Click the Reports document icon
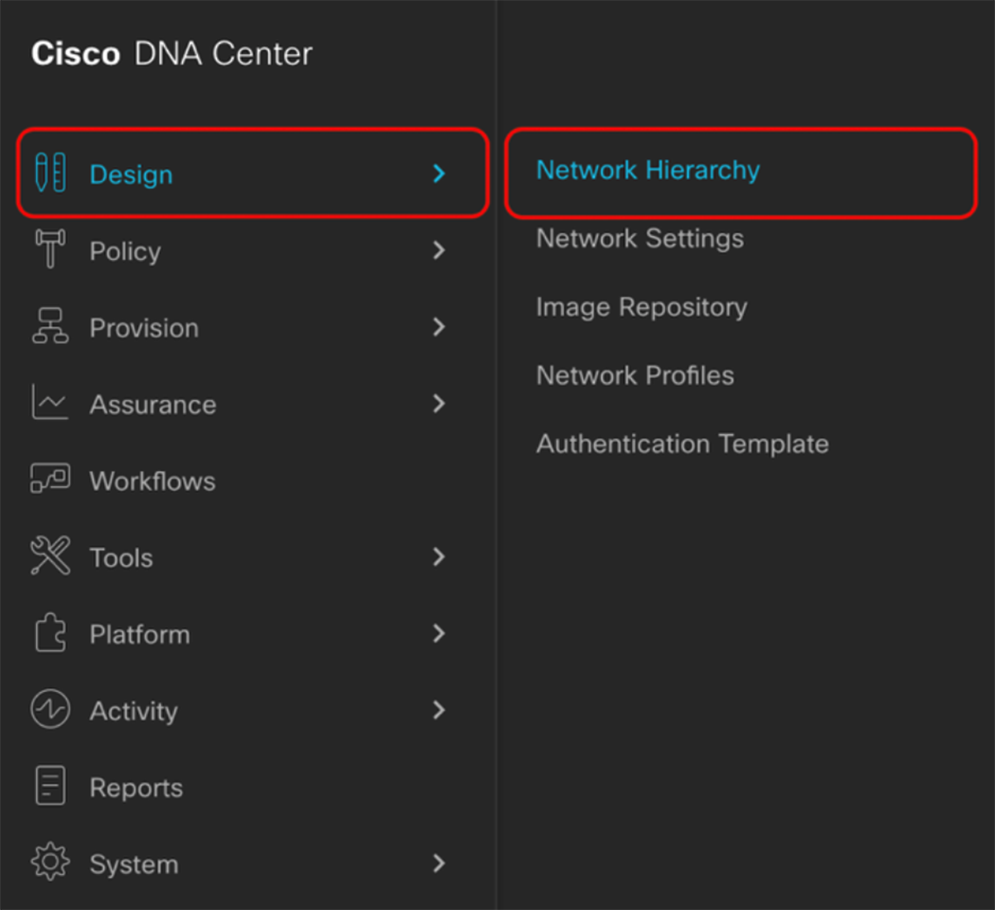 [x=50, y=785]
